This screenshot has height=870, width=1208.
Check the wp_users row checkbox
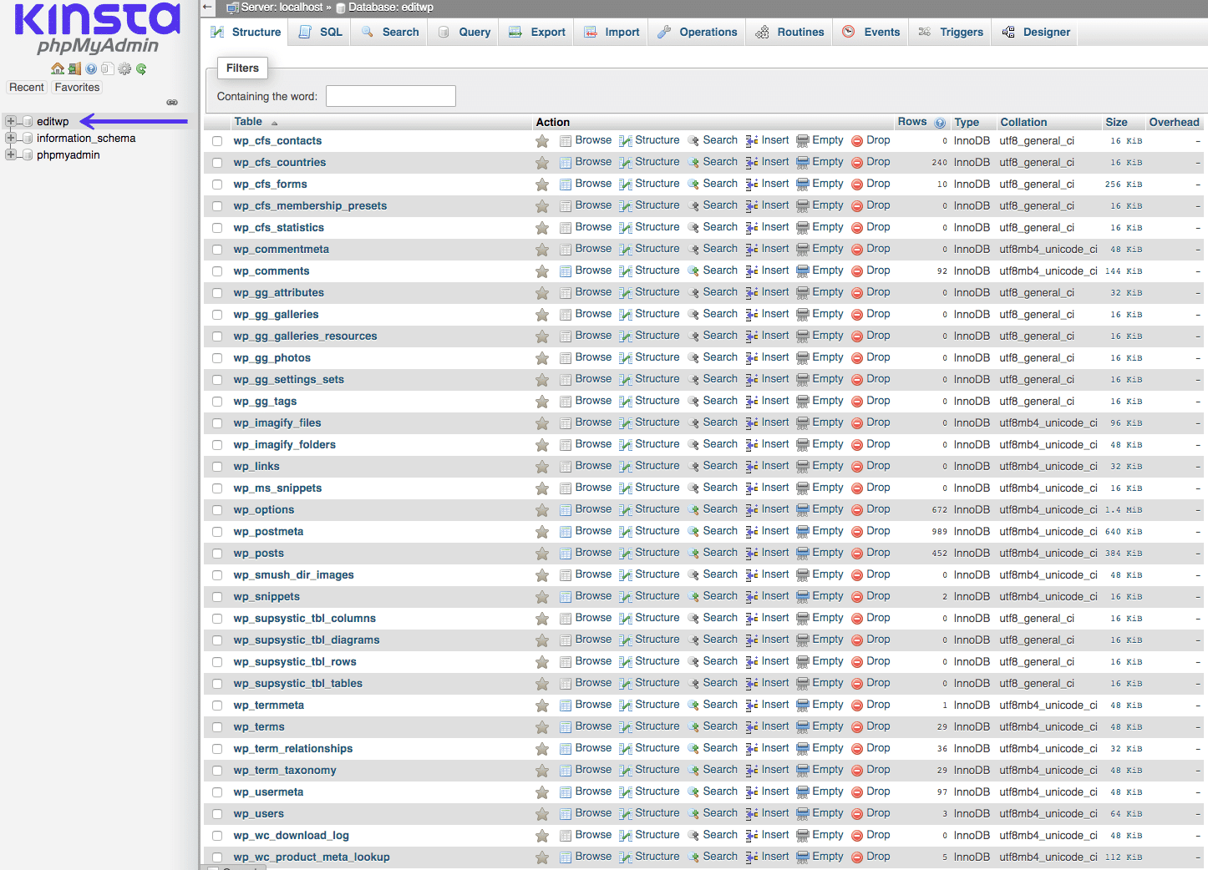coord(217,813)
